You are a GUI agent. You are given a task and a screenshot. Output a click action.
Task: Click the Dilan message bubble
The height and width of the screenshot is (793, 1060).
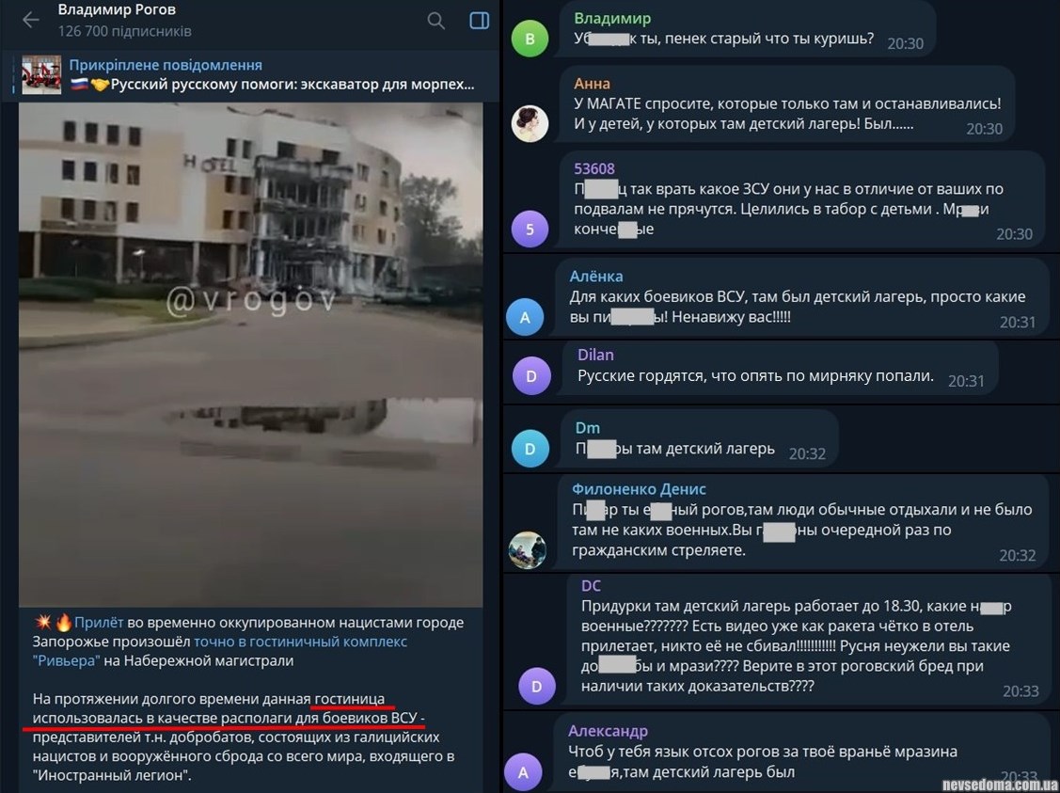click(780, 367)
